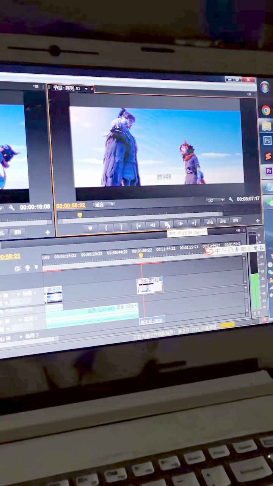
Task: Open Program monitor wrench settings
Action: click(231, 199)
